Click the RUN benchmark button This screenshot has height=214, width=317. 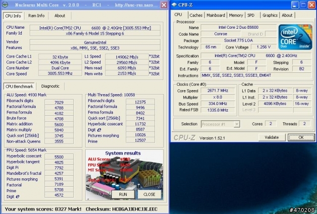(123, 194)
